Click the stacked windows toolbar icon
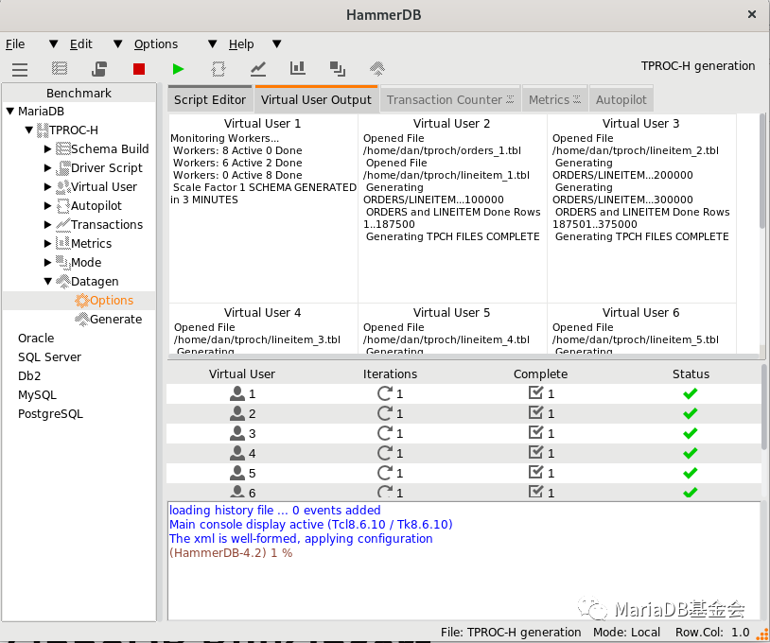 pyautogui.click(x=337, y=68)
